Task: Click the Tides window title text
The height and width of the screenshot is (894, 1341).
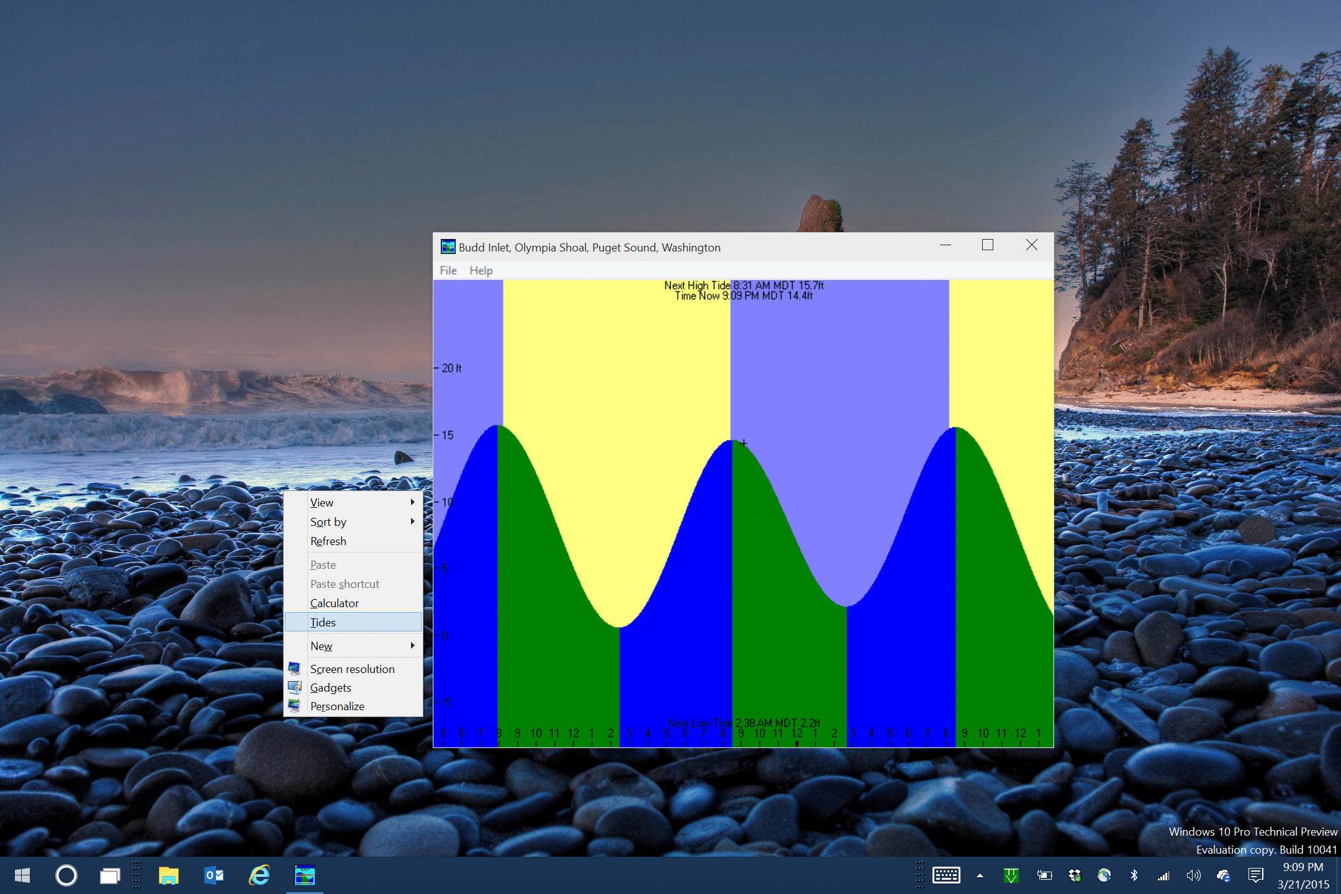Action: click(590, 247)
